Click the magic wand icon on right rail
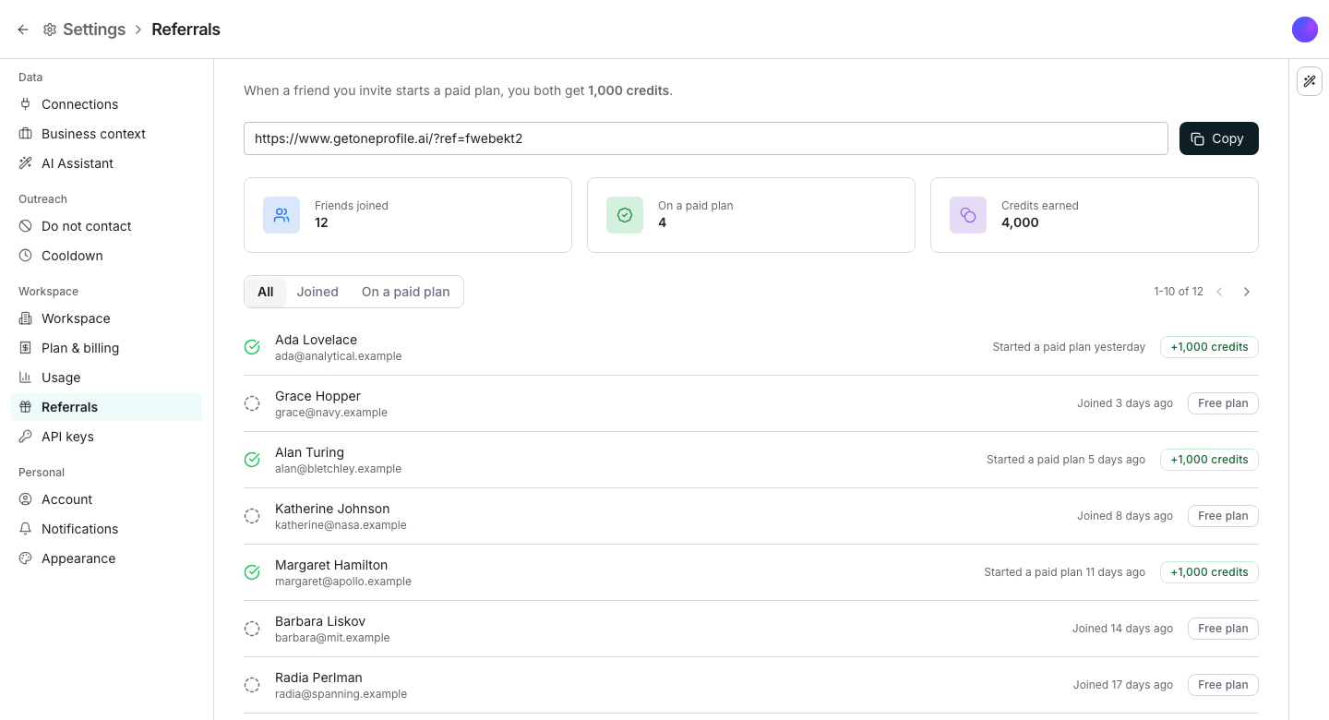1329x720 pixels. [x=1310, y=81]
